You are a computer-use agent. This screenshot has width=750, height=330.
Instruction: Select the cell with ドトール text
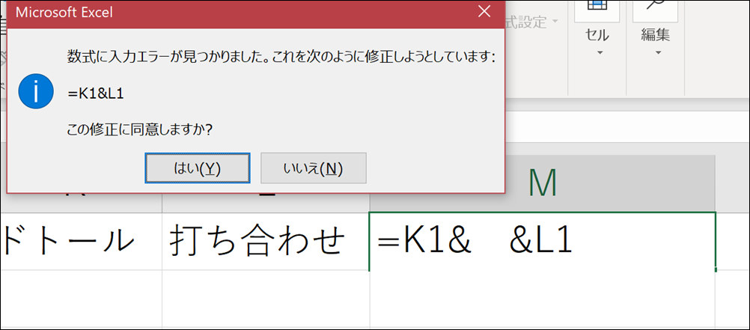(x=81, y=242)
